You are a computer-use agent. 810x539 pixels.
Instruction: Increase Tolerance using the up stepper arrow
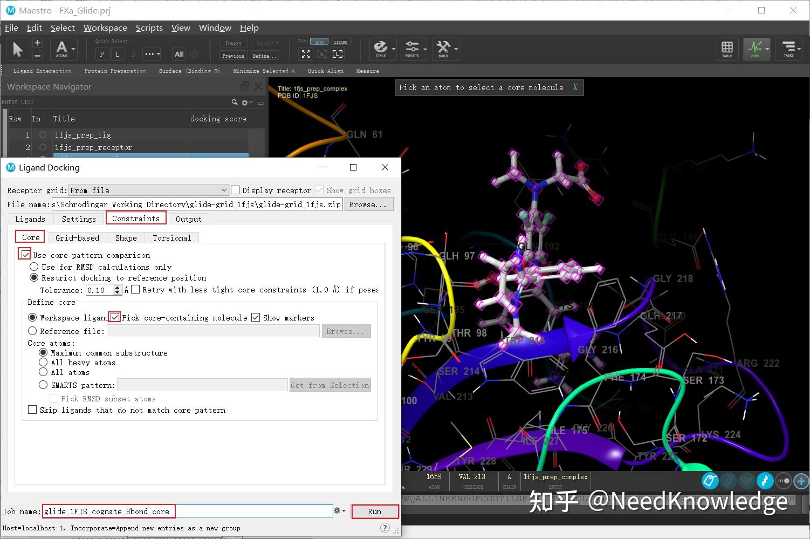[x=117, y=287]
